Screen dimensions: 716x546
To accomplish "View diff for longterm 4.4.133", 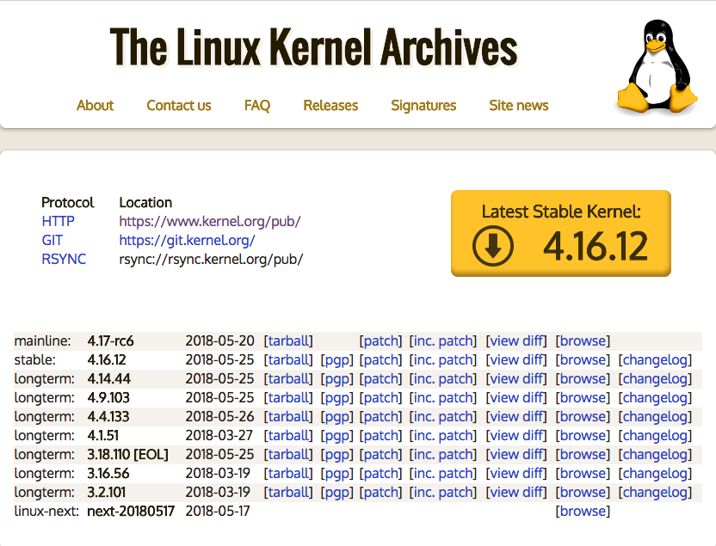I will point(516,416).
